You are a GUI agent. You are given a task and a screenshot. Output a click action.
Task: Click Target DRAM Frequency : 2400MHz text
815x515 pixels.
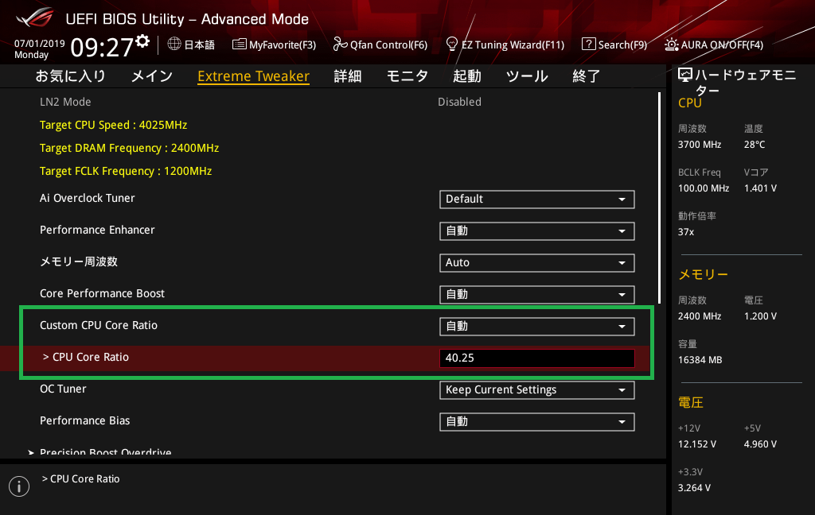[130, 148]
